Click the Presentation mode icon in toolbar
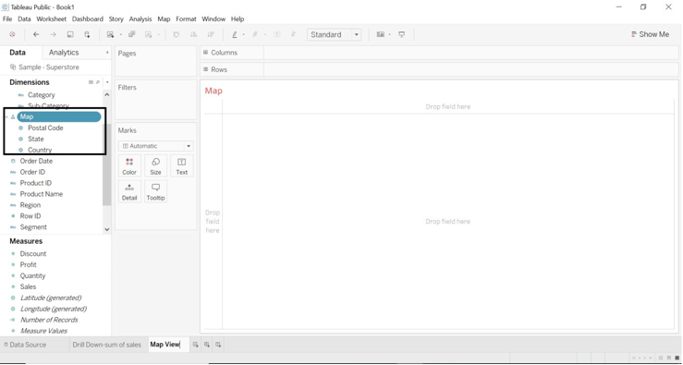Image resolution: width=683 pixels, height=365 pixels. pos(402,34)
